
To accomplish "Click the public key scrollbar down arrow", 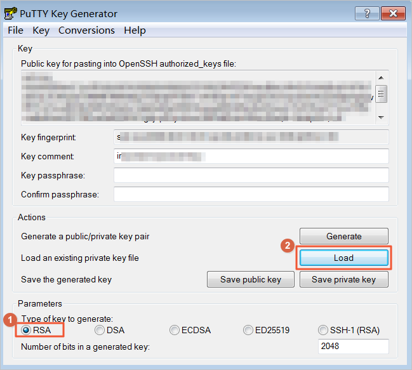I will click(382, 117).
